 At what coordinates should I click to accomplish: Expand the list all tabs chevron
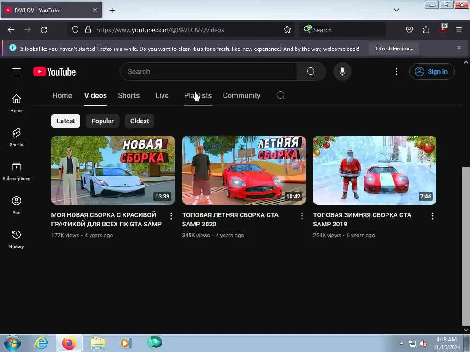click(x=396, y=10)
